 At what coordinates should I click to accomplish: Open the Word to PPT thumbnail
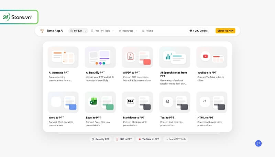coord(63,102)
